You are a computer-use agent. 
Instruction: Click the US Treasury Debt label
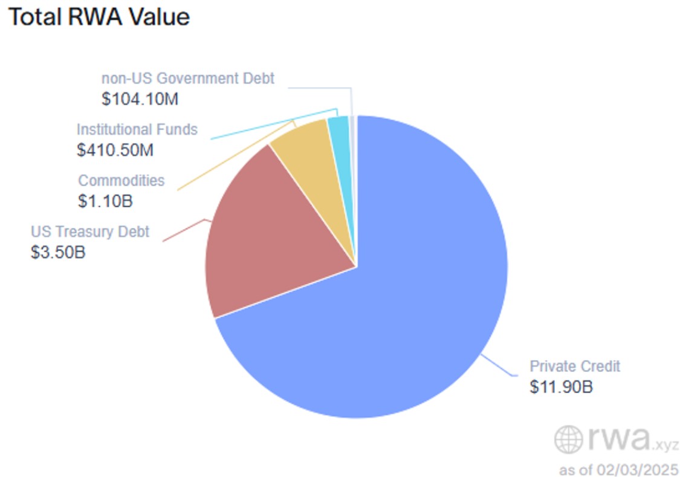90,232
